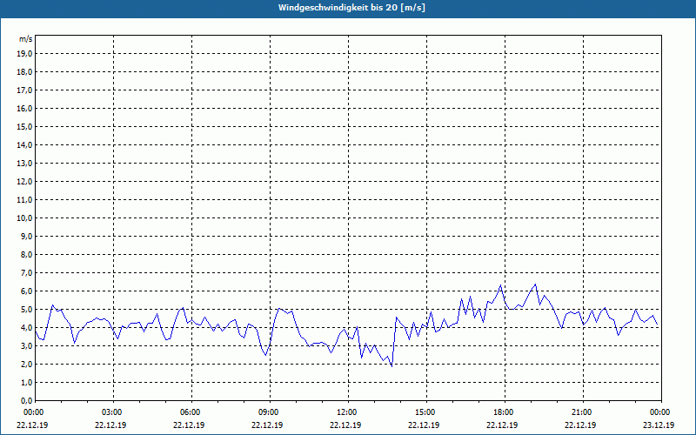Viewport: 696px width, 435px height.
Task: Click the 15:00 time axis label
Action: 425,412
